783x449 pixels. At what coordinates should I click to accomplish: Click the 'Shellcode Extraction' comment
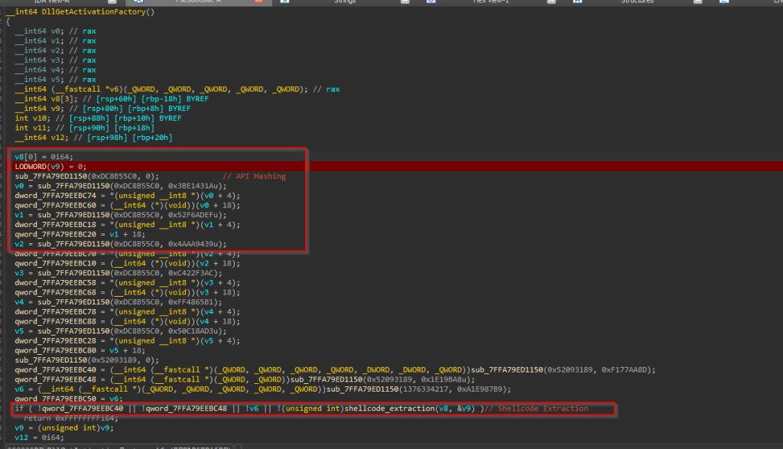pos(544,409)
